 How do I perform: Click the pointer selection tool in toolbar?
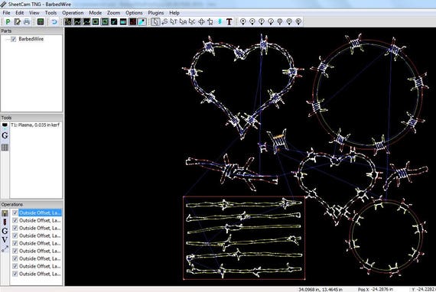(155, 21)
